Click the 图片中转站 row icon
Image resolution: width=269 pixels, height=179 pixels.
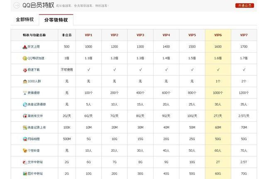coord(25,174)
